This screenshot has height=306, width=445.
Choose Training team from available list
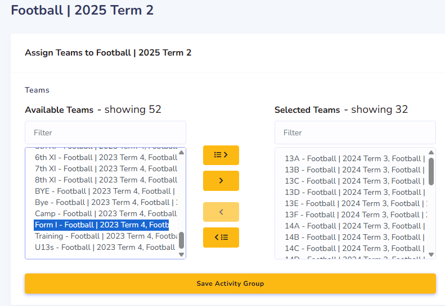pyautogui.click(x=106, y=236)
